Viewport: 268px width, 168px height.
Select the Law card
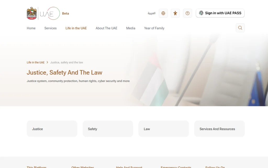coord(164,129)
